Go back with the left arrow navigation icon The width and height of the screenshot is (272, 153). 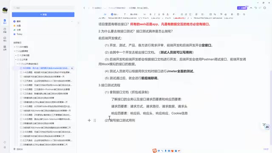click(84, 8)
